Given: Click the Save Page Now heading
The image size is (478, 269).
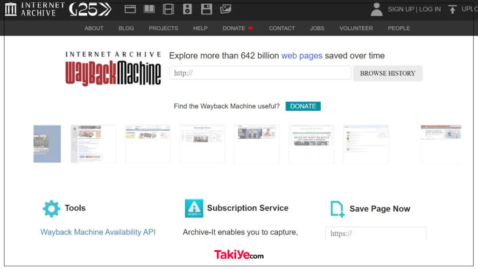Looking at the screenshot, I should [x=380, y=209].
